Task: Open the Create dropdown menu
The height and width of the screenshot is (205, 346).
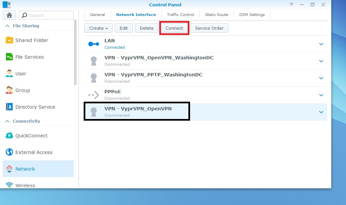Action: click(x=98, y=28)
